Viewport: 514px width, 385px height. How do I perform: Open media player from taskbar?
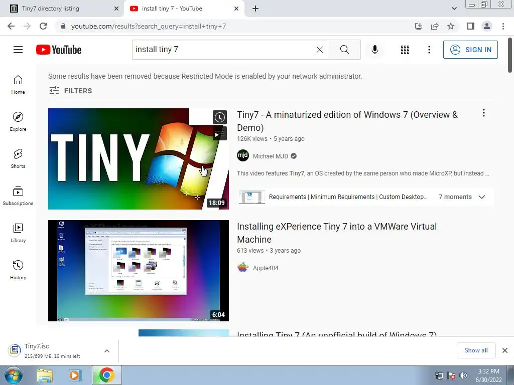[x=75, y=375]
